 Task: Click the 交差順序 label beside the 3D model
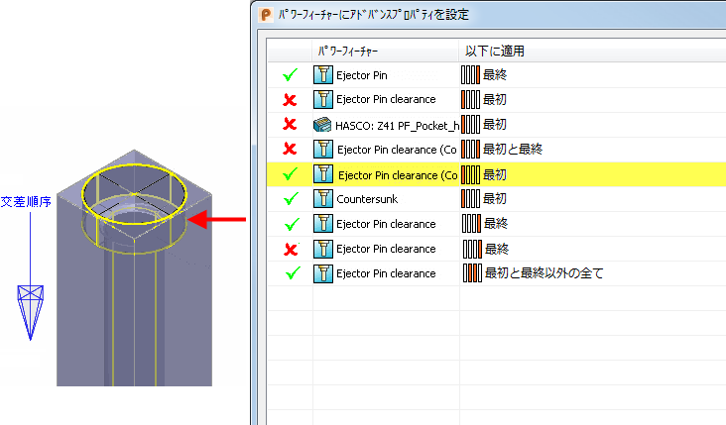coord(26,202)
